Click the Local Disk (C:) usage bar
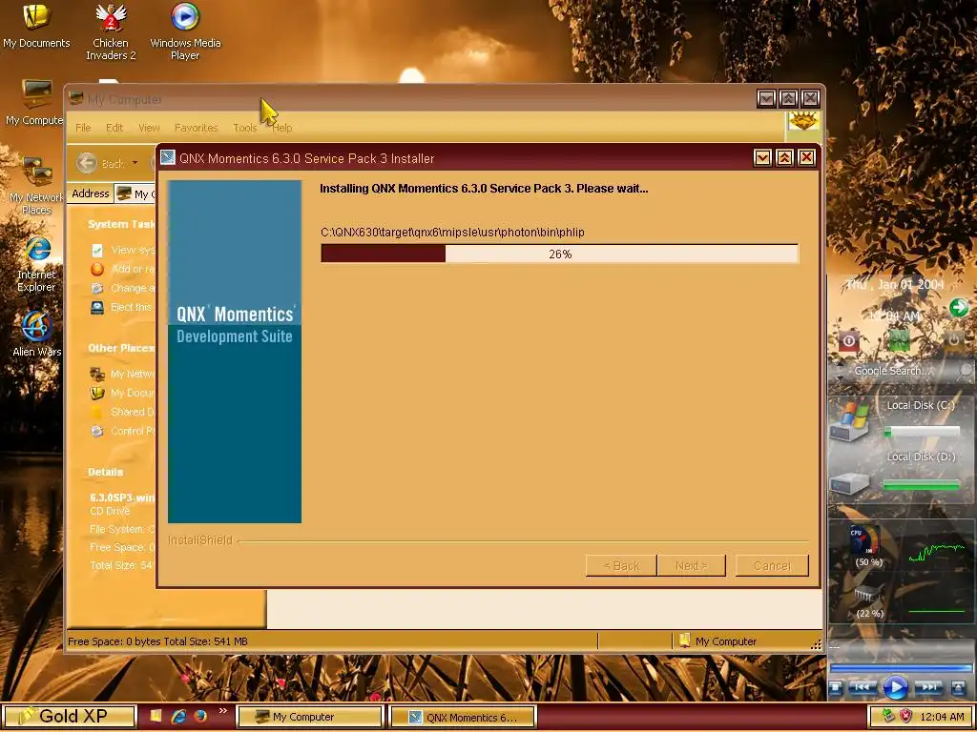 tap(923, 432)
